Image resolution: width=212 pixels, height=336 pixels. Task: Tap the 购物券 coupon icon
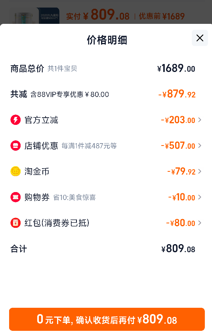15,197
